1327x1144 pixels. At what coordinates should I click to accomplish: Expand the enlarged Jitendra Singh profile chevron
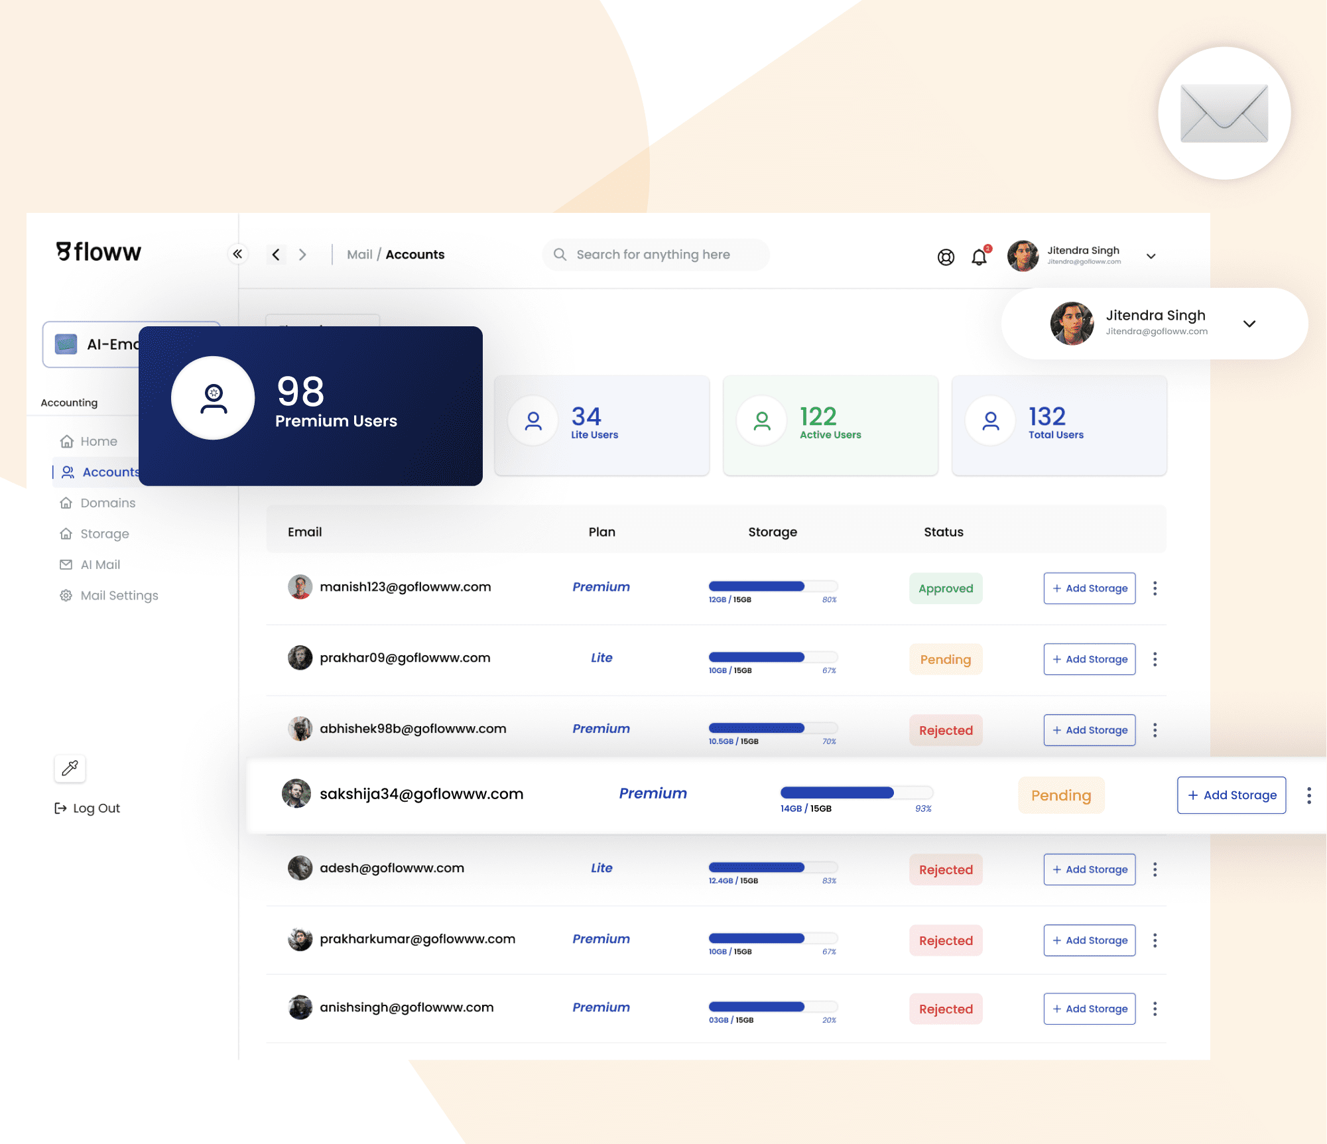point(1249,324)
